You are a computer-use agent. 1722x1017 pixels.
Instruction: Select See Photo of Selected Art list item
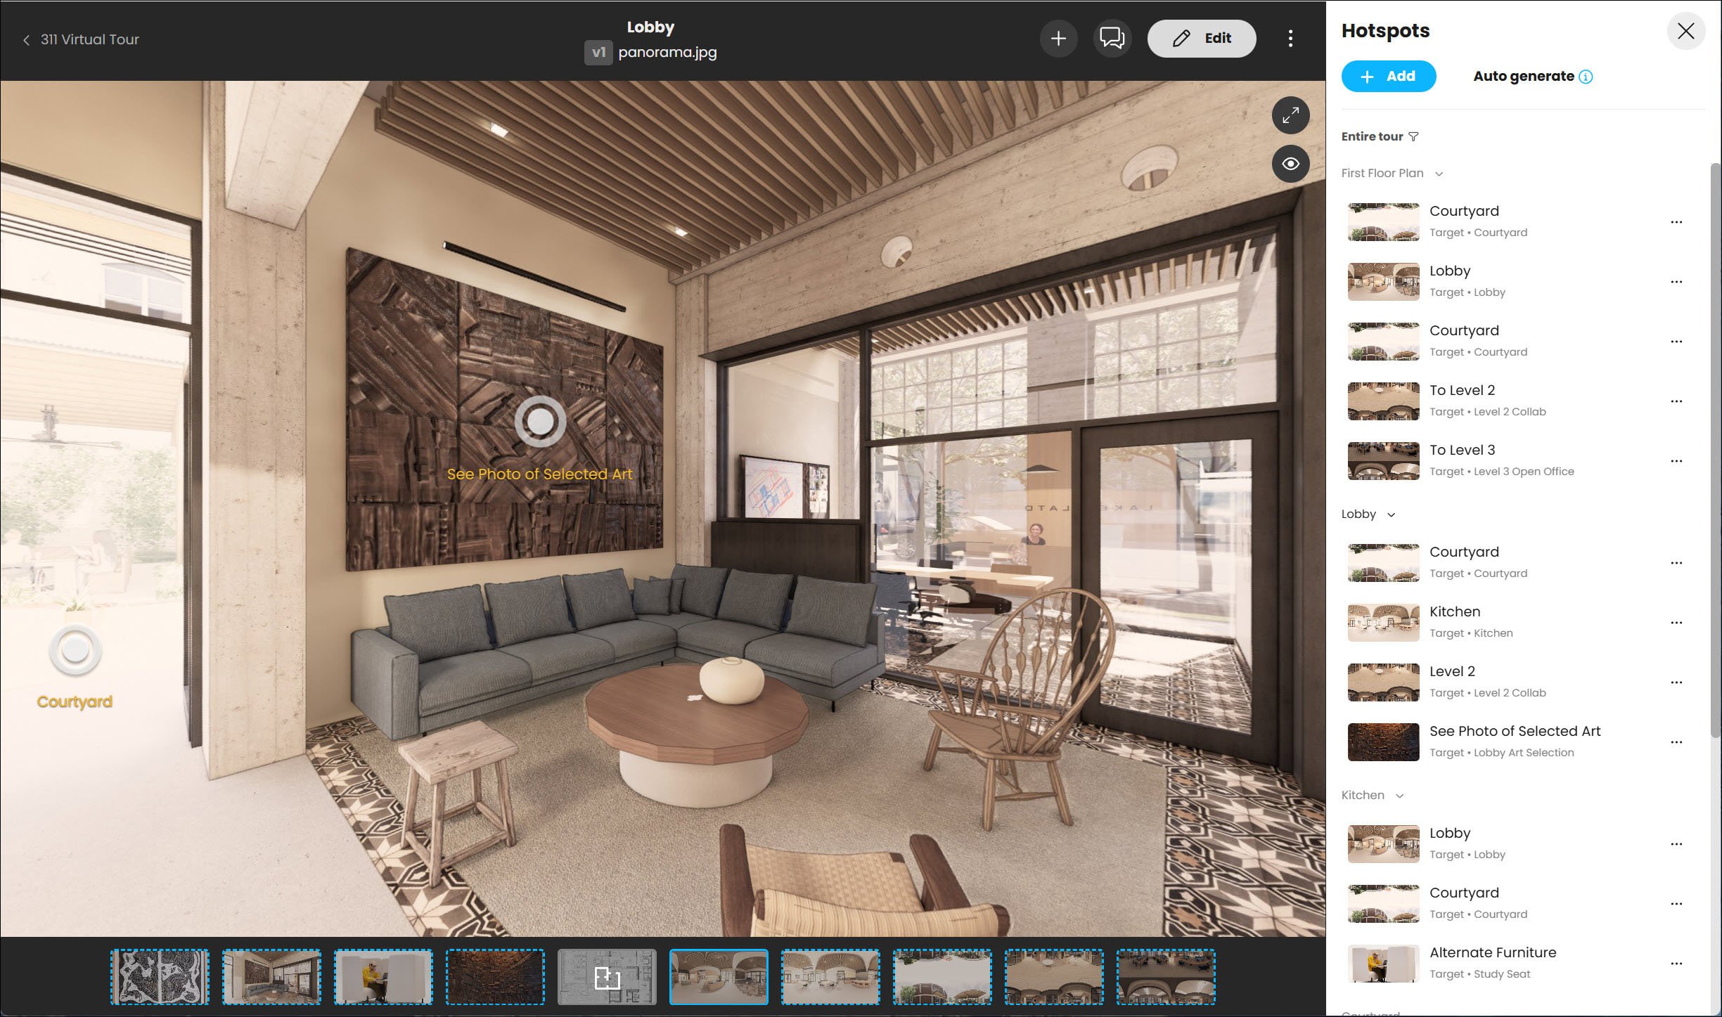[1514, 741]
